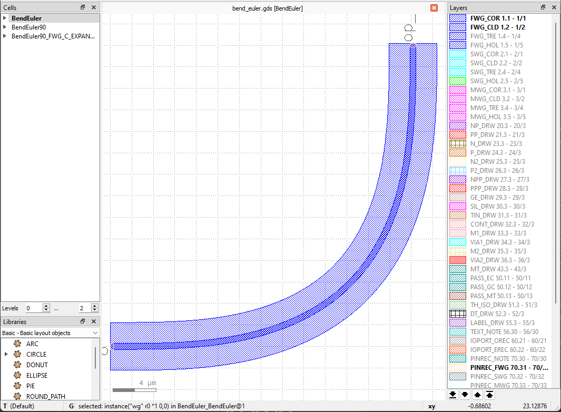561x412 pixels.
Task: Select the DONUT library cell icon
Action: 17,365
